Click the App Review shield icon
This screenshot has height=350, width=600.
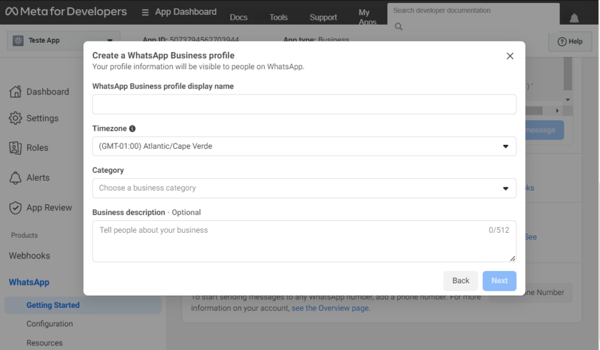point(15,208)
